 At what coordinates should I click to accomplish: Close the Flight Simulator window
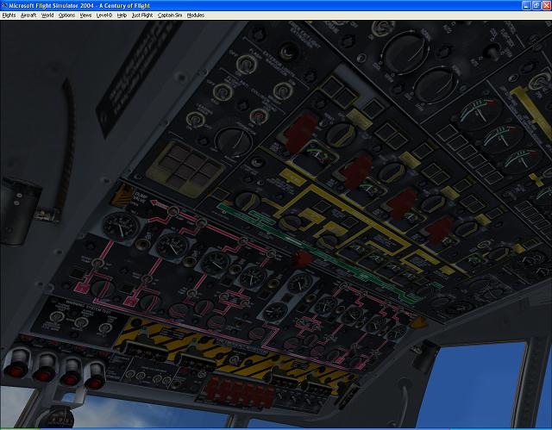(x=546, y=5)
